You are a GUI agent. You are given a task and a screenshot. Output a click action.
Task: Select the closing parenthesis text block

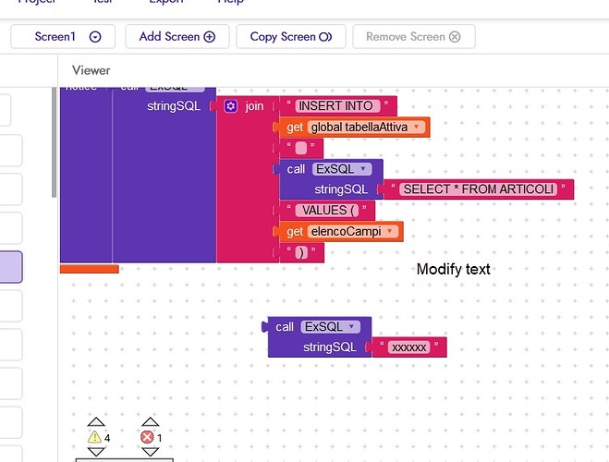point(301,252)
